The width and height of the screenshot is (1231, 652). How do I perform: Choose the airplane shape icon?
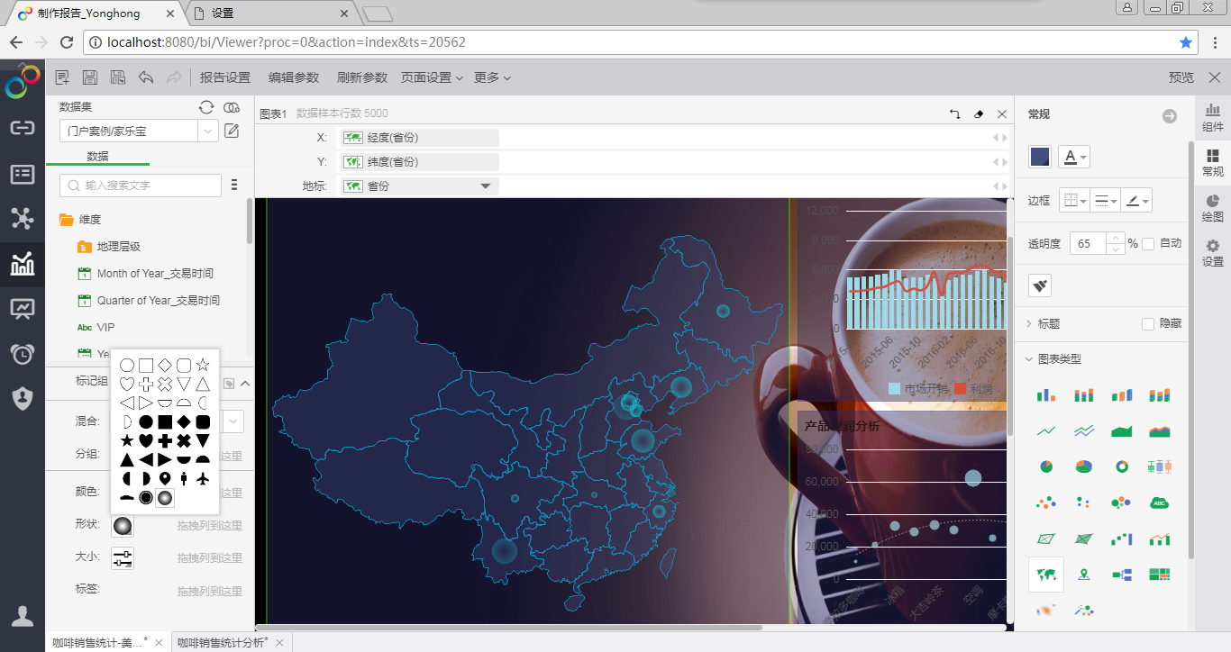click(x=203, y=478)
